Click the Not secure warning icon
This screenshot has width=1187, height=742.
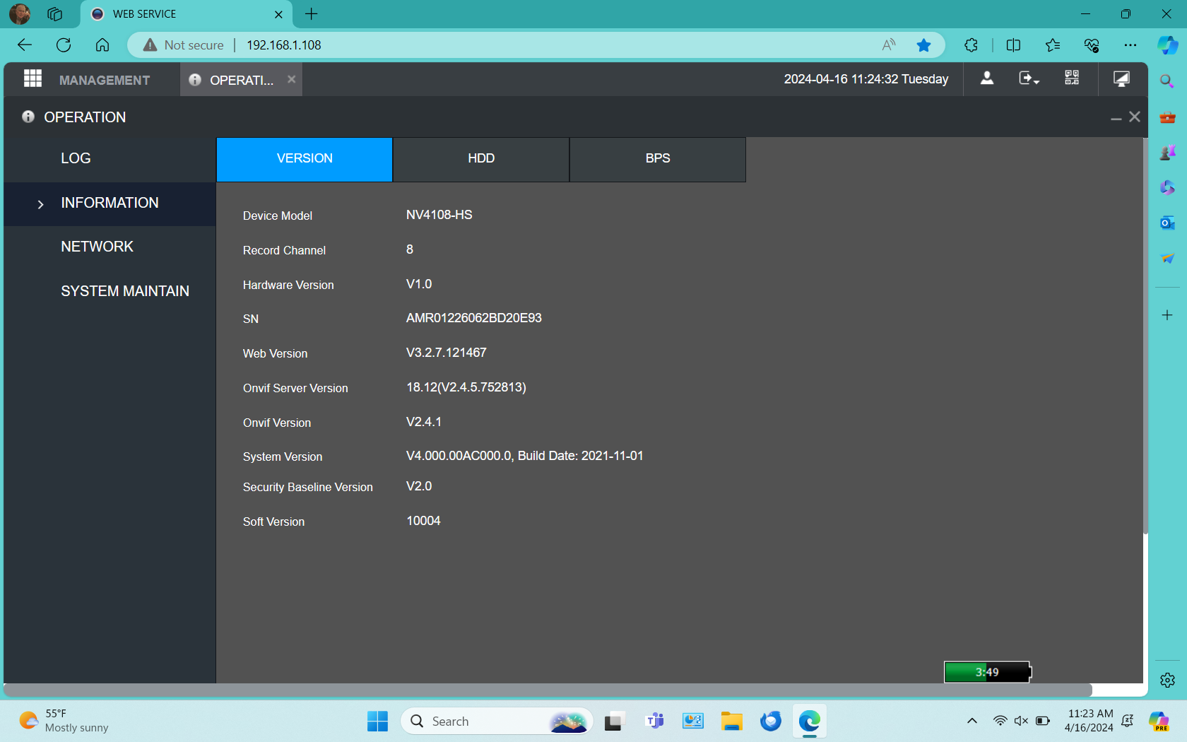click(150, 45)
